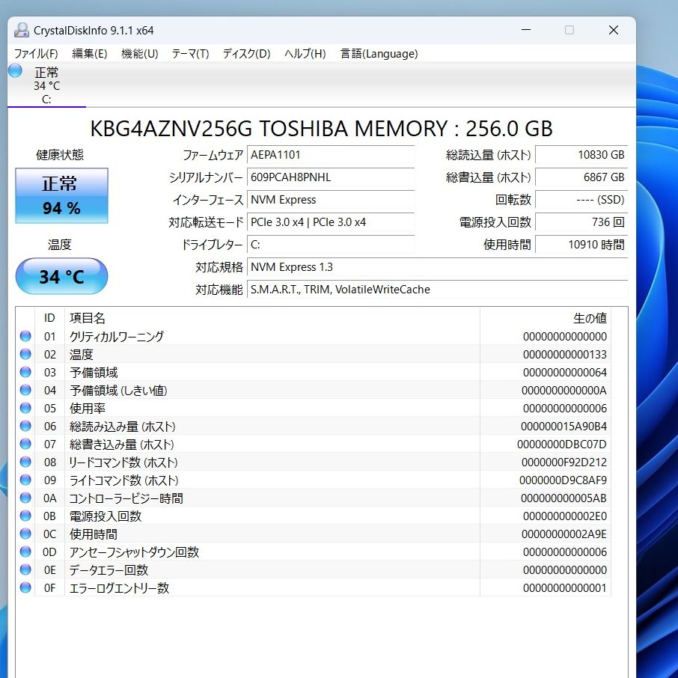Click the アンセーフシャットダウン回数 attribute name
Screen dimensions: 678x678
134,552
